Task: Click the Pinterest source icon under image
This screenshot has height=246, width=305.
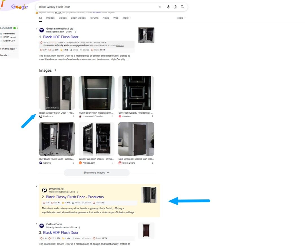Action: [120, 117]
